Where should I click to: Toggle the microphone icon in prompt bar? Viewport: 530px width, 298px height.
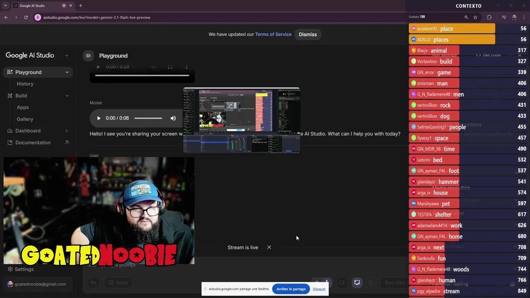click(x=327, y=283)
